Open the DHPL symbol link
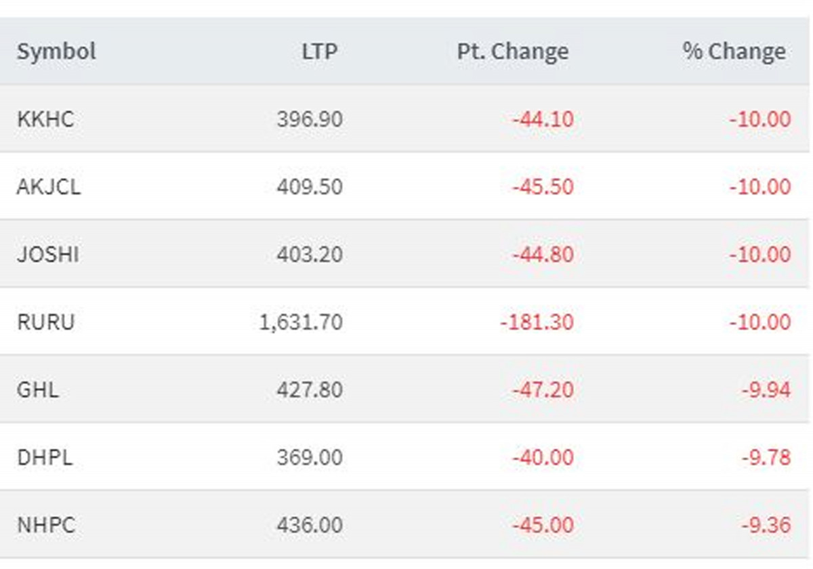The image size is (813, 569). [x=45, y=458]
